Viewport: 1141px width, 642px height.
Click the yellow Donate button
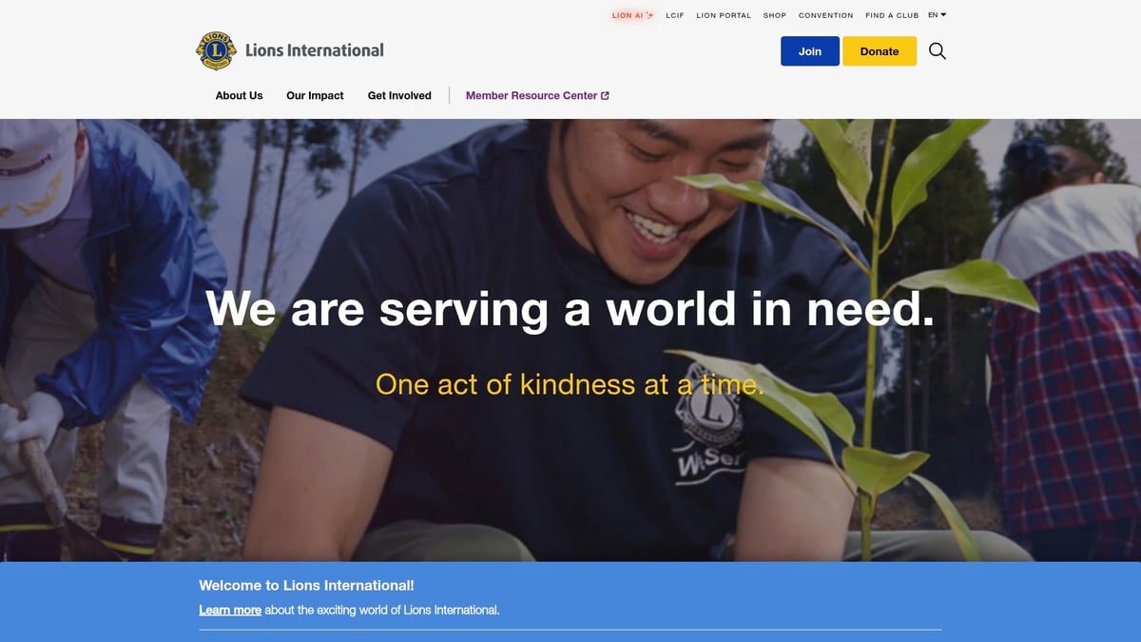880,51
